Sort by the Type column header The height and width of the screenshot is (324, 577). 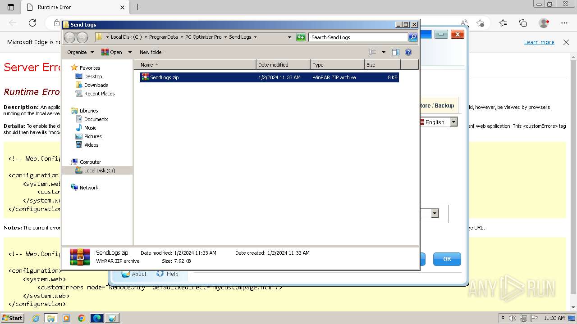[x=337, y=65]
